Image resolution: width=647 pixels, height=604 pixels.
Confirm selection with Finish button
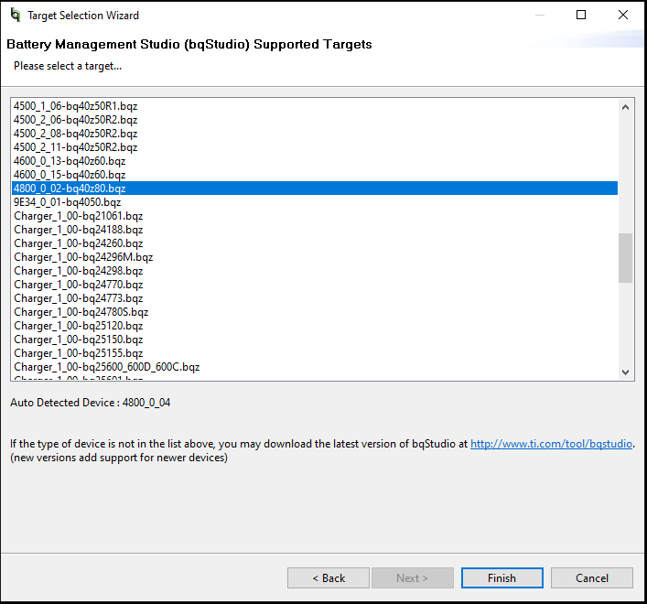click(501, 578)
